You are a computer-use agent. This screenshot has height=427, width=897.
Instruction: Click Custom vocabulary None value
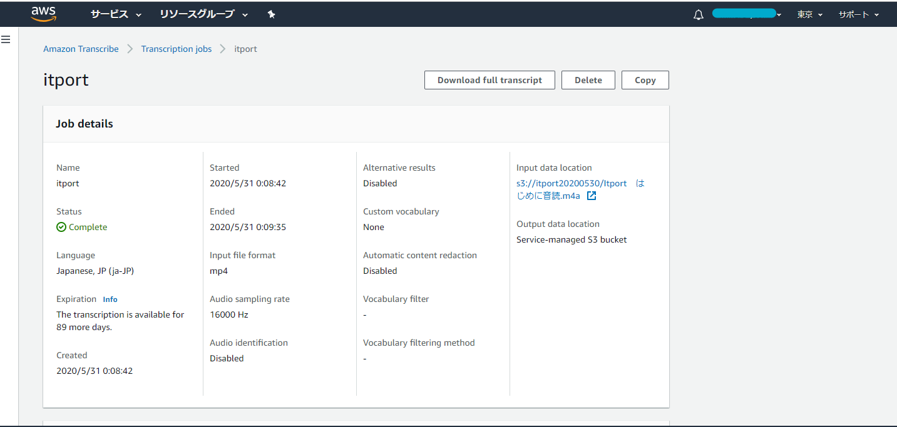point(374,227)
